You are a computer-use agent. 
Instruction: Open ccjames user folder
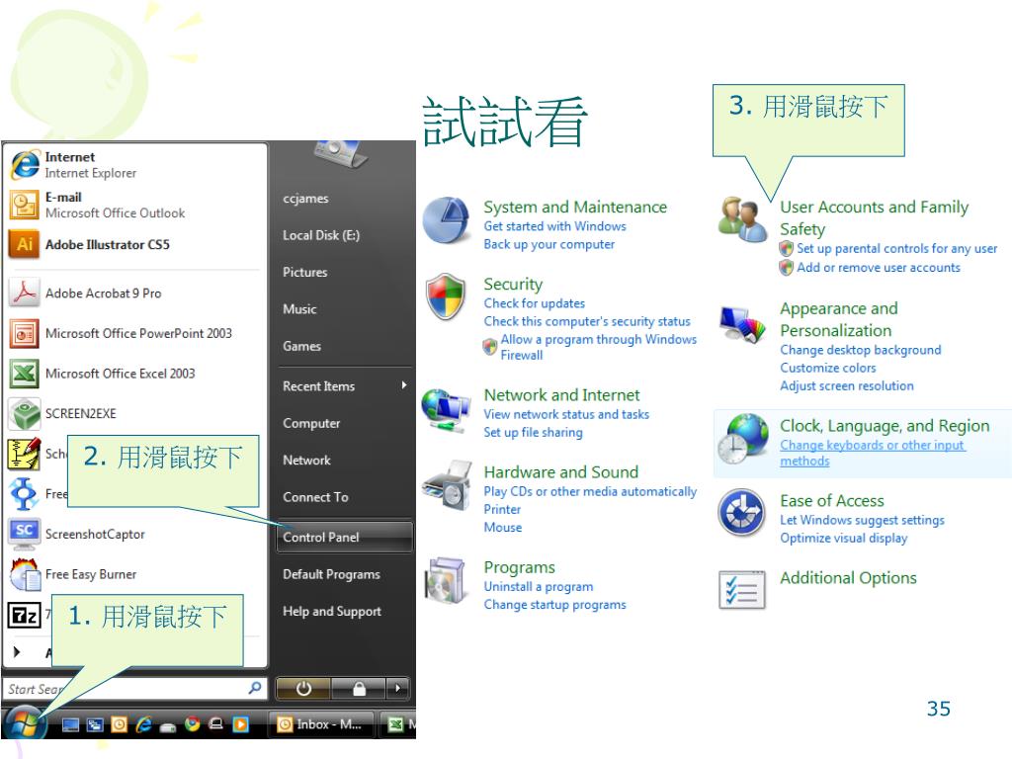coord(305,199)
